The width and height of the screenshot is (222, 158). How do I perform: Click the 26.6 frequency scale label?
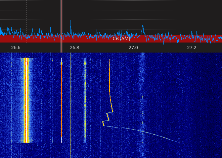pyautogui.click(x=16, y=48)
